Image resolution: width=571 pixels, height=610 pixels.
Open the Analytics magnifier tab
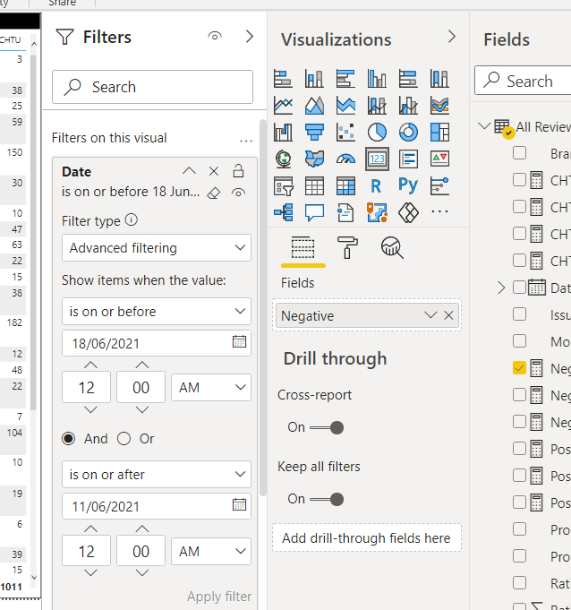[x=392, y=247]
